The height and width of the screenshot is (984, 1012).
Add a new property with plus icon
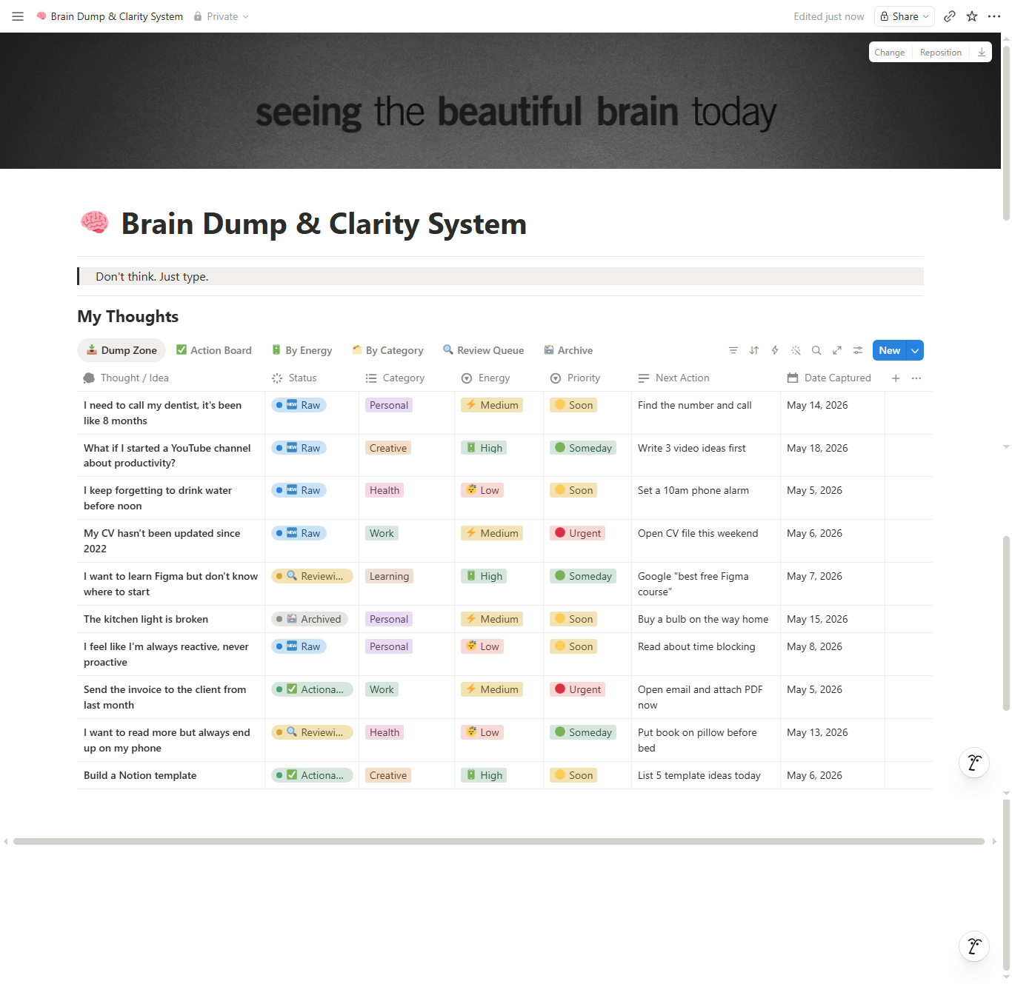(896, 378)
